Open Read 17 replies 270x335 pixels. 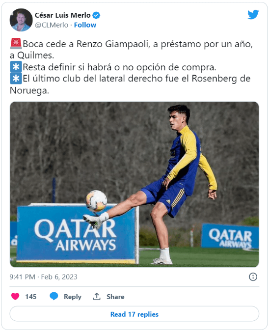pyautogui.click(x=134, y=314)
